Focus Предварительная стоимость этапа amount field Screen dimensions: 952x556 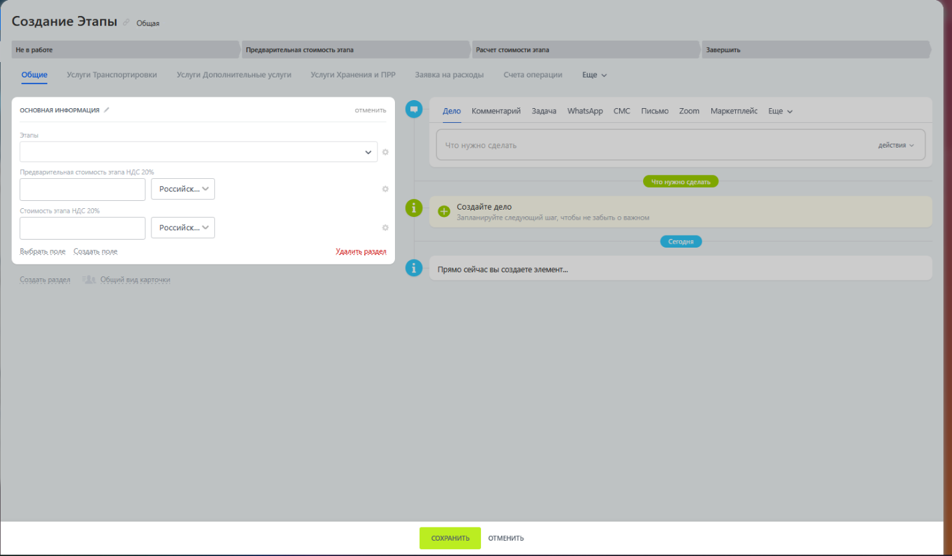point(83,190)
